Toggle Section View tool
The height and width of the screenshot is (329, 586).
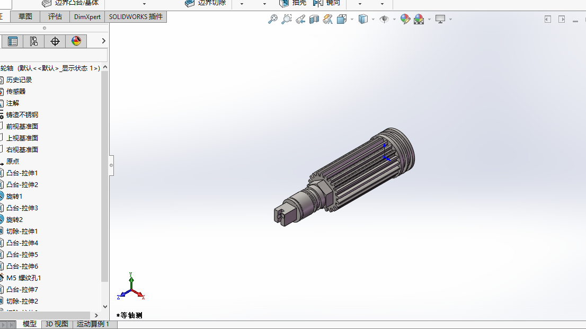tap(314, 19)
